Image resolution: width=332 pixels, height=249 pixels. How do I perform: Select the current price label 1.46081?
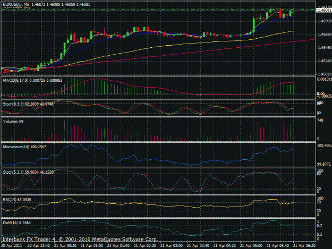(324, 11)
